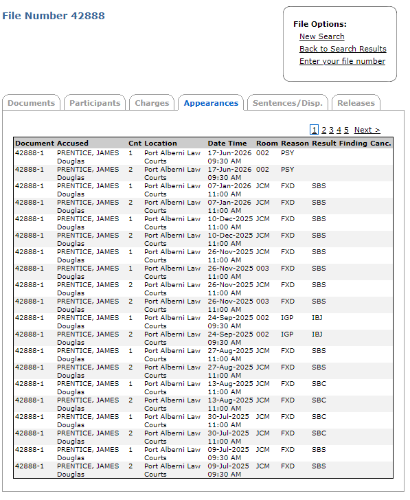The image size is (410, 500).
Task: Select date 07-Jan-2026 in count 1 row
Action: click(x=229, y=186)
